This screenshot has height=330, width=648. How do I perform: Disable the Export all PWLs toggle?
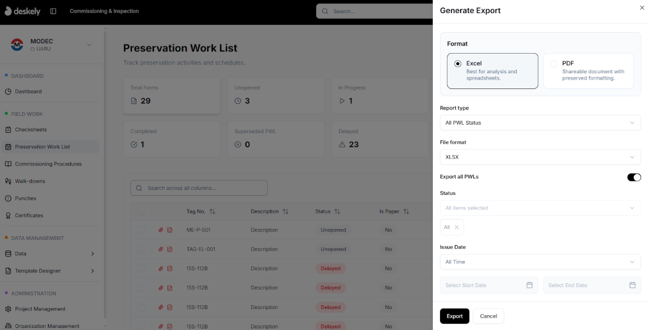click(634, 177)
